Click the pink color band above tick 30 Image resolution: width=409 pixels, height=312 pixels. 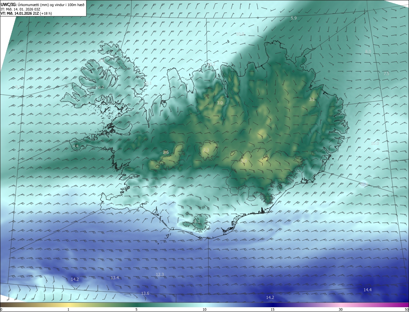341,305
